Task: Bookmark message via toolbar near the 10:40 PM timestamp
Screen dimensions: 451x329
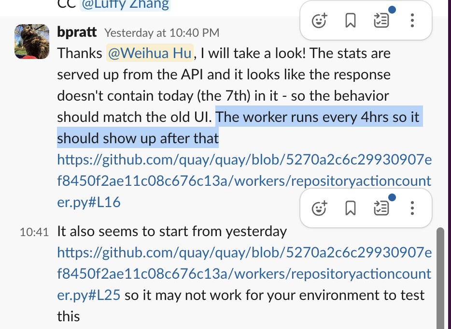Action: pyautogui.click(x=350, y=21)
